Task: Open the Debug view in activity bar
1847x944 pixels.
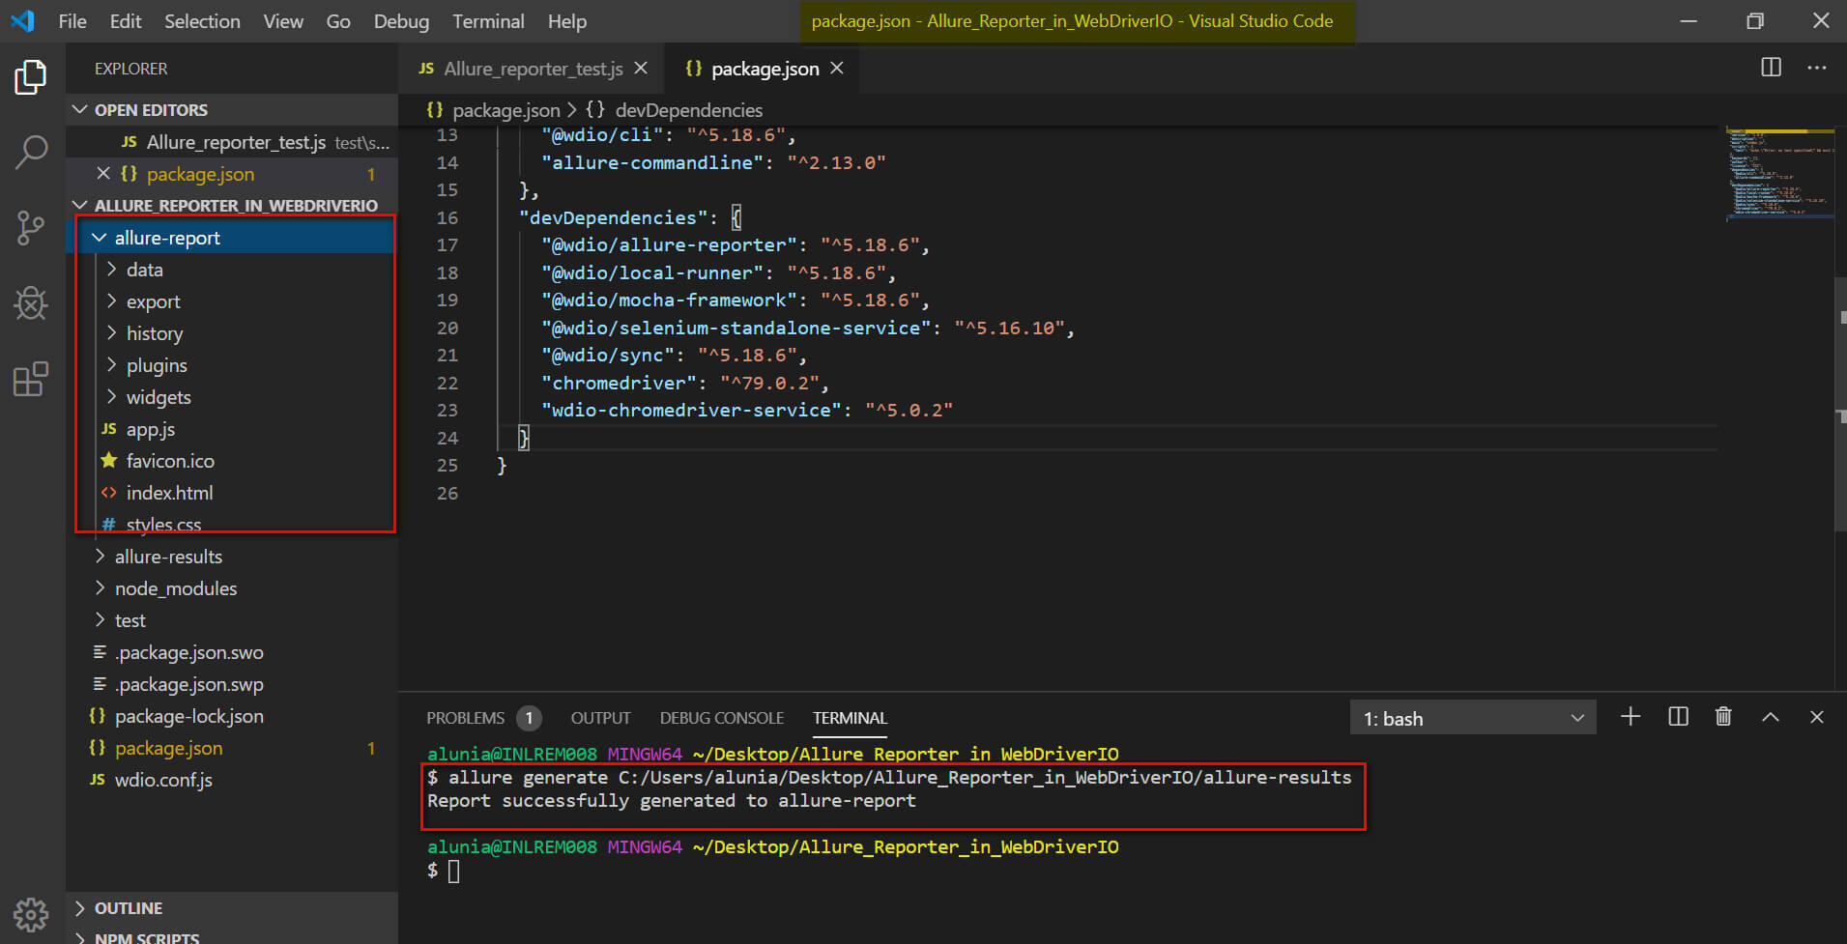Action: click(x=31, y=303)
